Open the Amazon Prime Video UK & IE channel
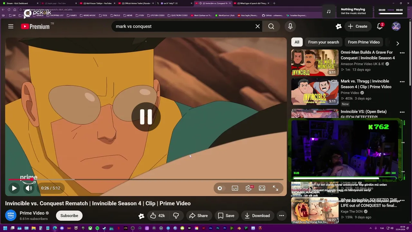The height and width of the screenshot is (232, 412). (x=362, y=64)
